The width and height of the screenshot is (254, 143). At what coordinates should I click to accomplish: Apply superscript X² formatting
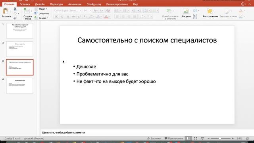79,17
